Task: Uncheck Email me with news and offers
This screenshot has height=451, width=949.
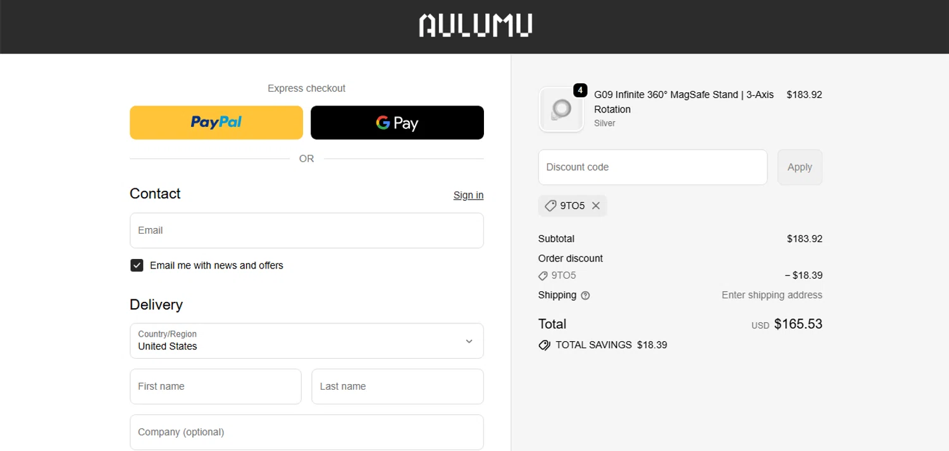Action: coord(137,265)
